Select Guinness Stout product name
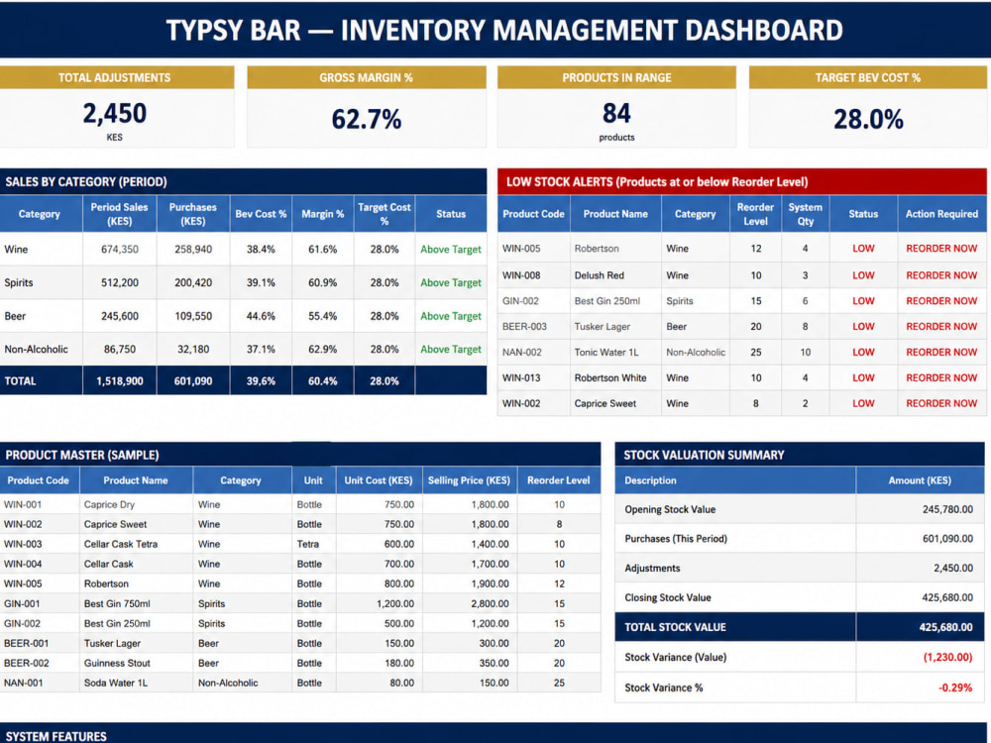The height and width of the screenshot is (743, 991). click(117, 663)
